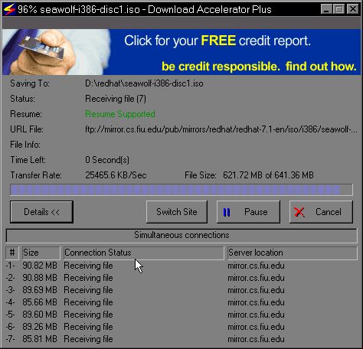Screen dimensions: 363x349
Task: Collapse the panel with Details << button
Action: click(x=41, y=212)
